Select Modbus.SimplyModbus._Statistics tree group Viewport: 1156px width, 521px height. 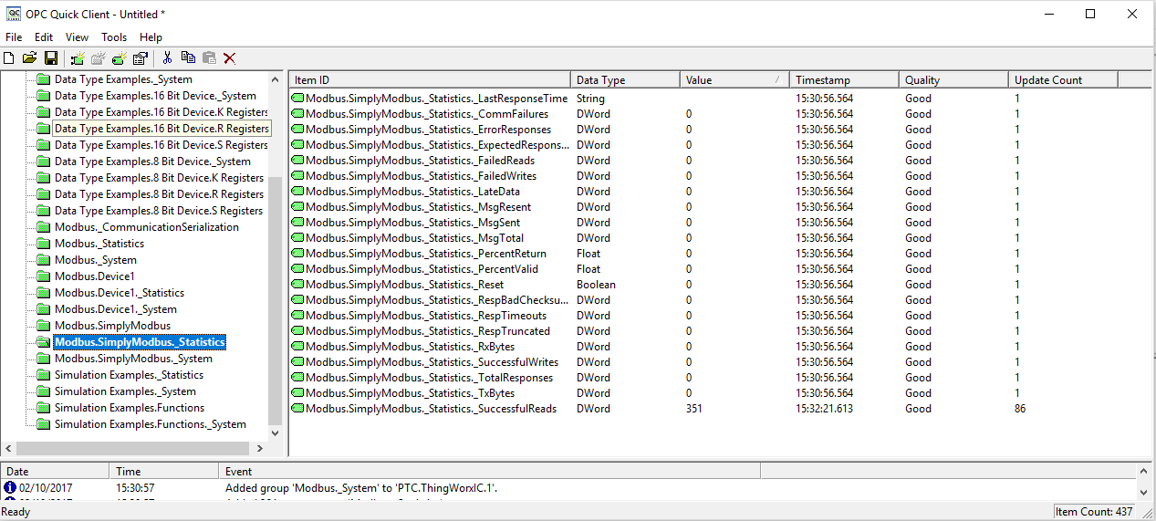[x=140, y=342]
